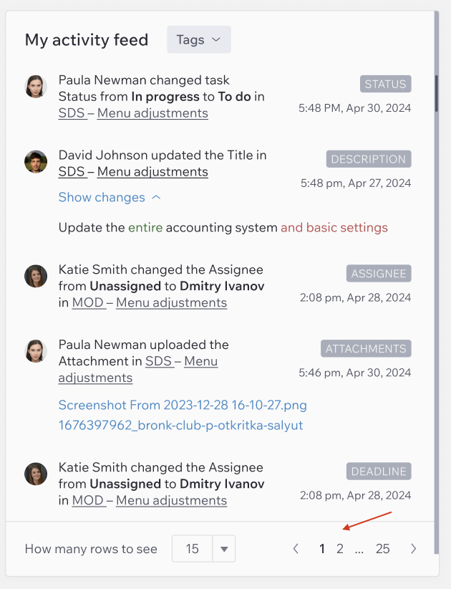
Task: Open Screenshot From 2023-12-28 16-10-27.png attachment
Action: (x=182, y=406)
